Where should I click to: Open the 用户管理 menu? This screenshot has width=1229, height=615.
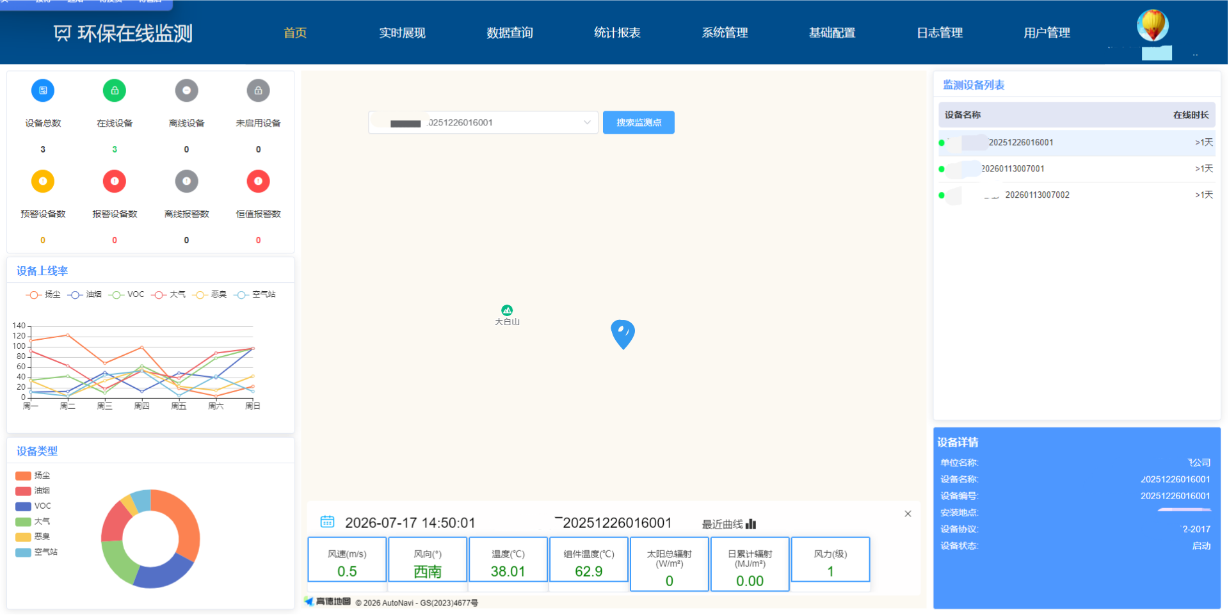point(1047,33)
